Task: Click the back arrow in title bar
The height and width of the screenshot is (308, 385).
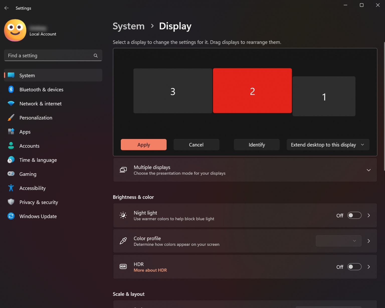Action: [x=7, y=8]
